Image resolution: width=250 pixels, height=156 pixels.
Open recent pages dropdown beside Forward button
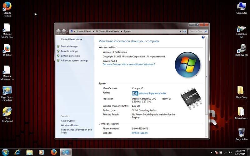(67, 32)
